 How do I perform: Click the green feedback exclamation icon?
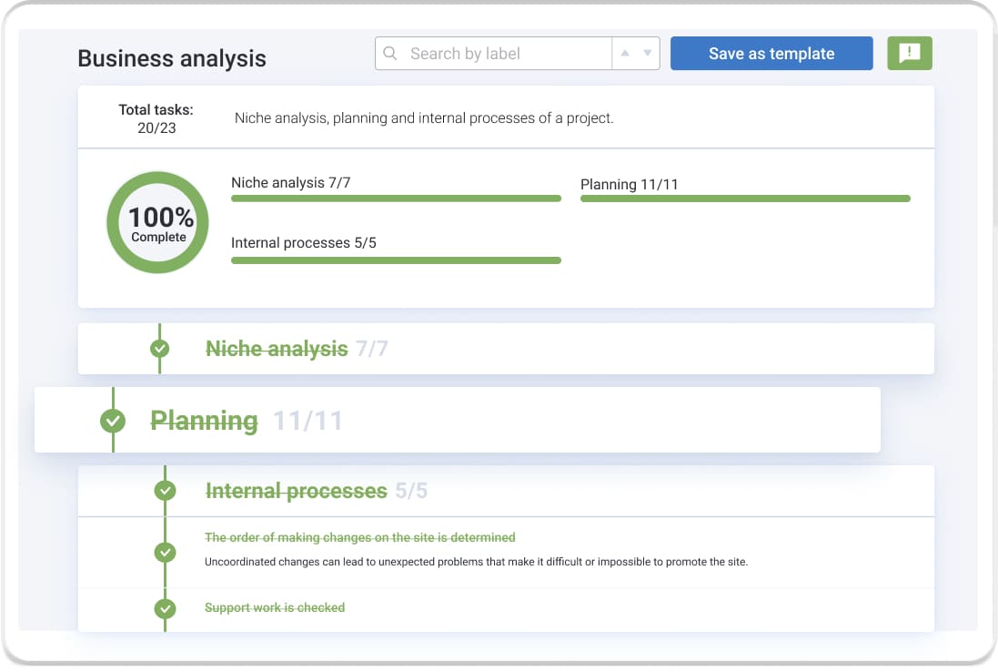909,54
